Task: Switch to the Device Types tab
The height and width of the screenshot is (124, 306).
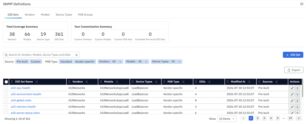Action: 64,15
